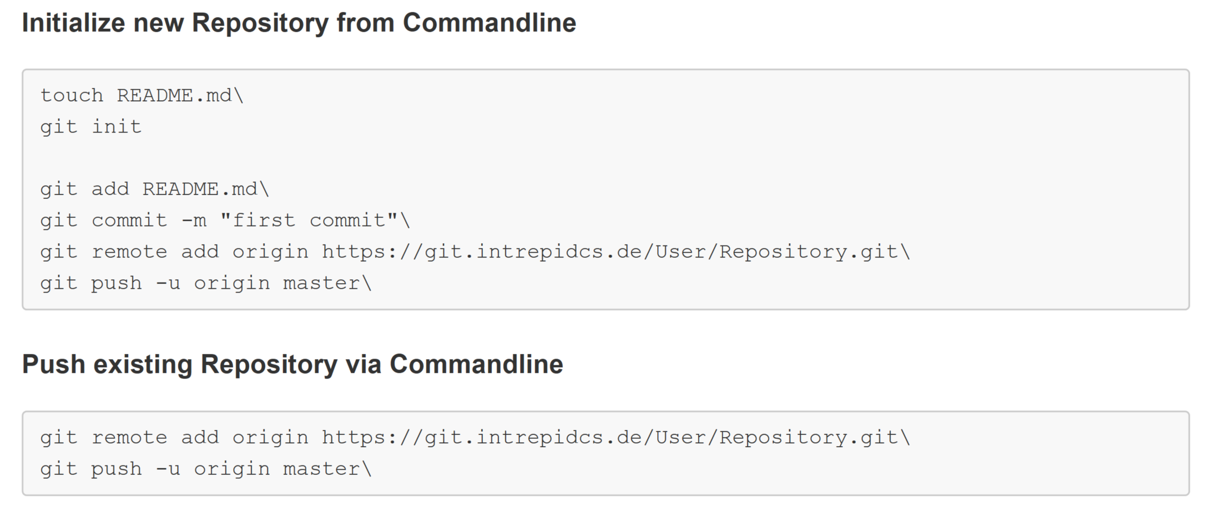Image resolution: width=1216 pixels, height=512 pixels.
Task: Click the word "master" in the first code block
Action: (321, 284)
